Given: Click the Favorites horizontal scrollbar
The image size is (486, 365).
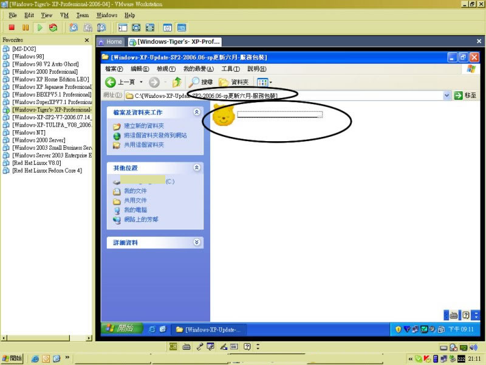Looking at the screenshot, I should pyautogui.click(x=47, y=338).
